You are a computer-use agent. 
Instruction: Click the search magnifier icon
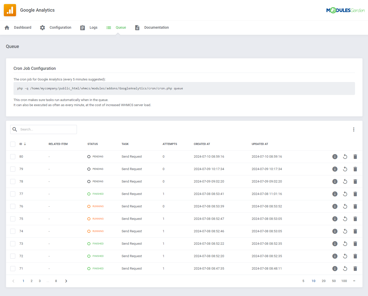[x=15, y=129]
